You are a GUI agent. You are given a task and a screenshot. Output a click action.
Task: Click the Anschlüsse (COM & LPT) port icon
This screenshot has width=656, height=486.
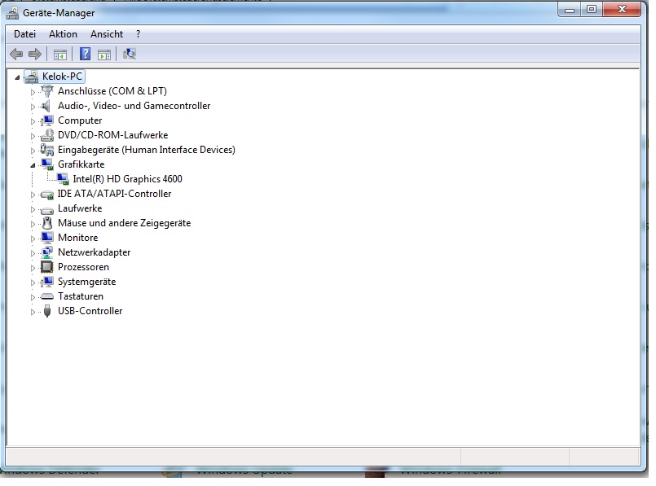point(47,91)
